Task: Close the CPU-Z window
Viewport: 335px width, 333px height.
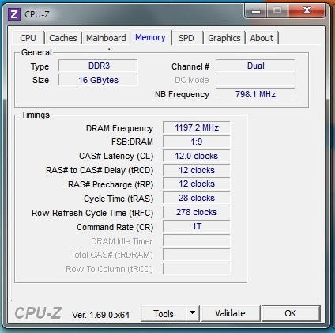Action: point(307,11)
